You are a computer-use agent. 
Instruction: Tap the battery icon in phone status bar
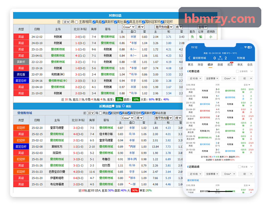(x=250, y=47)
